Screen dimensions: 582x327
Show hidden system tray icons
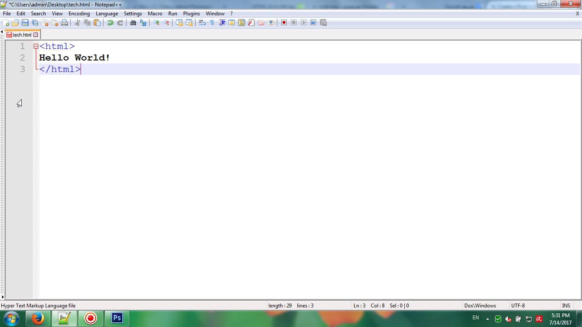point(487,319)
